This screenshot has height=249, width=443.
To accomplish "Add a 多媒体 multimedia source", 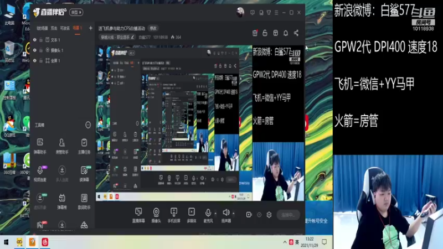I will pyautogui.click(x=192, y=215).
